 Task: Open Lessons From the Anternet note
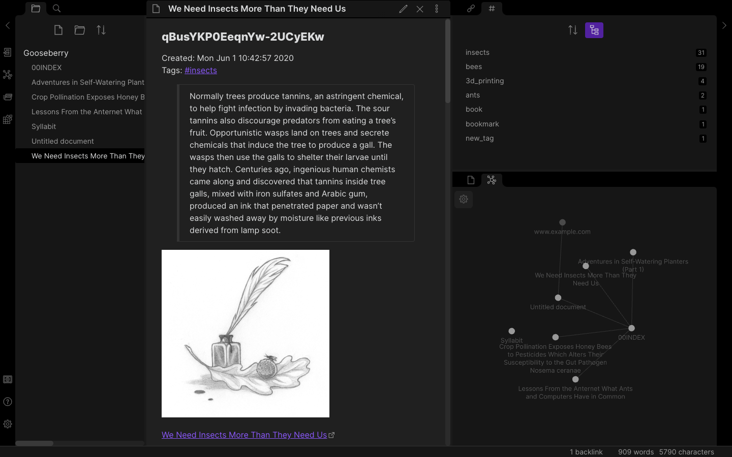(x=80, y=112)
